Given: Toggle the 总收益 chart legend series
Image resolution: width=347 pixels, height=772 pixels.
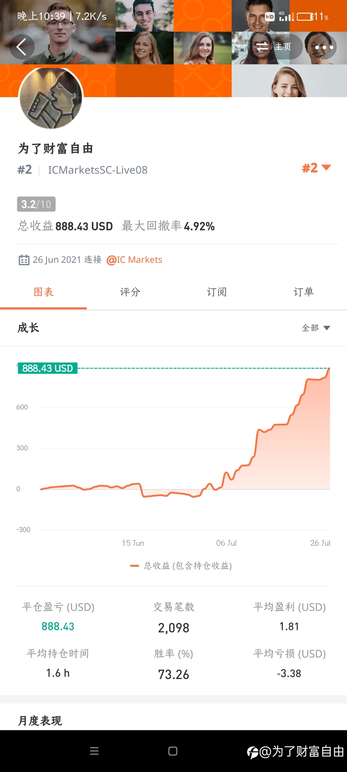Looking at the screenshot, I should [x=181, y=565].
